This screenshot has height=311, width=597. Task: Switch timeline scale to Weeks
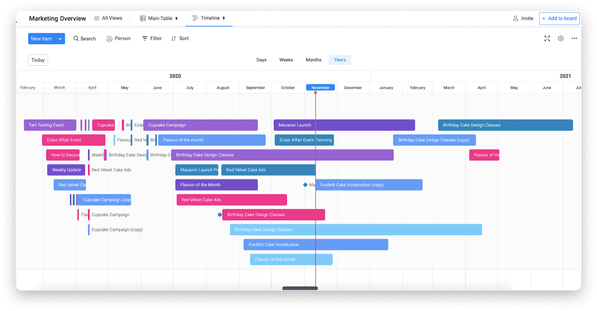pyautogui.click(x=286, y=60)
